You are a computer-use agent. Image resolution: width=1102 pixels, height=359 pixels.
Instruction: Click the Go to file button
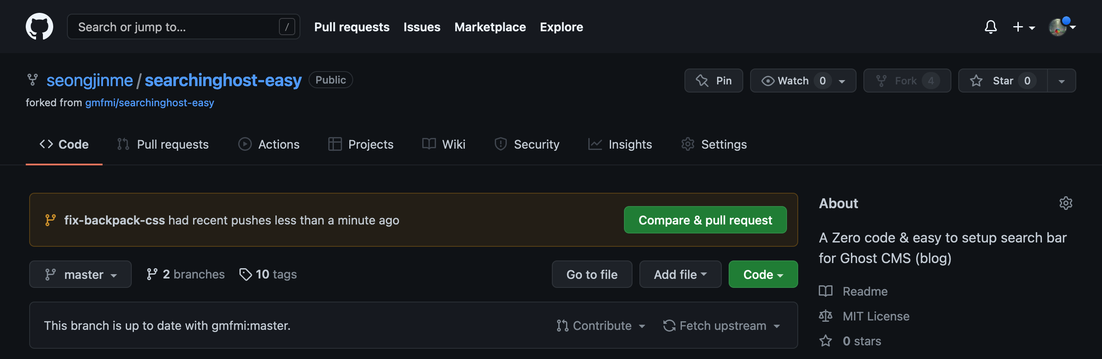click(x=592, y=274)
